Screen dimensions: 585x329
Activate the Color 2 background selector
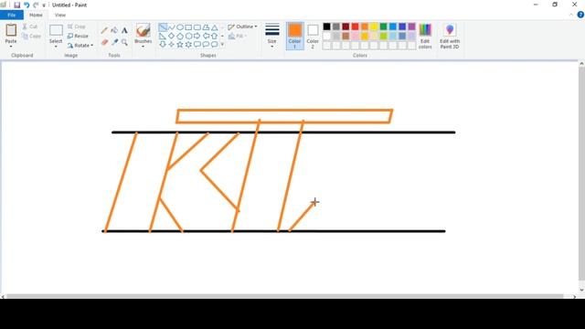click(x=313, y=37)
